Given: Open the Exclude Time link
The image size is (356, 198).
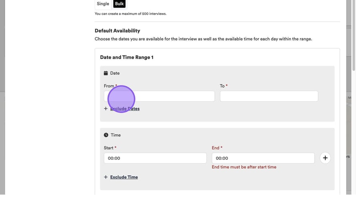Looking at the screenshot, I should (x=124, y=177).
